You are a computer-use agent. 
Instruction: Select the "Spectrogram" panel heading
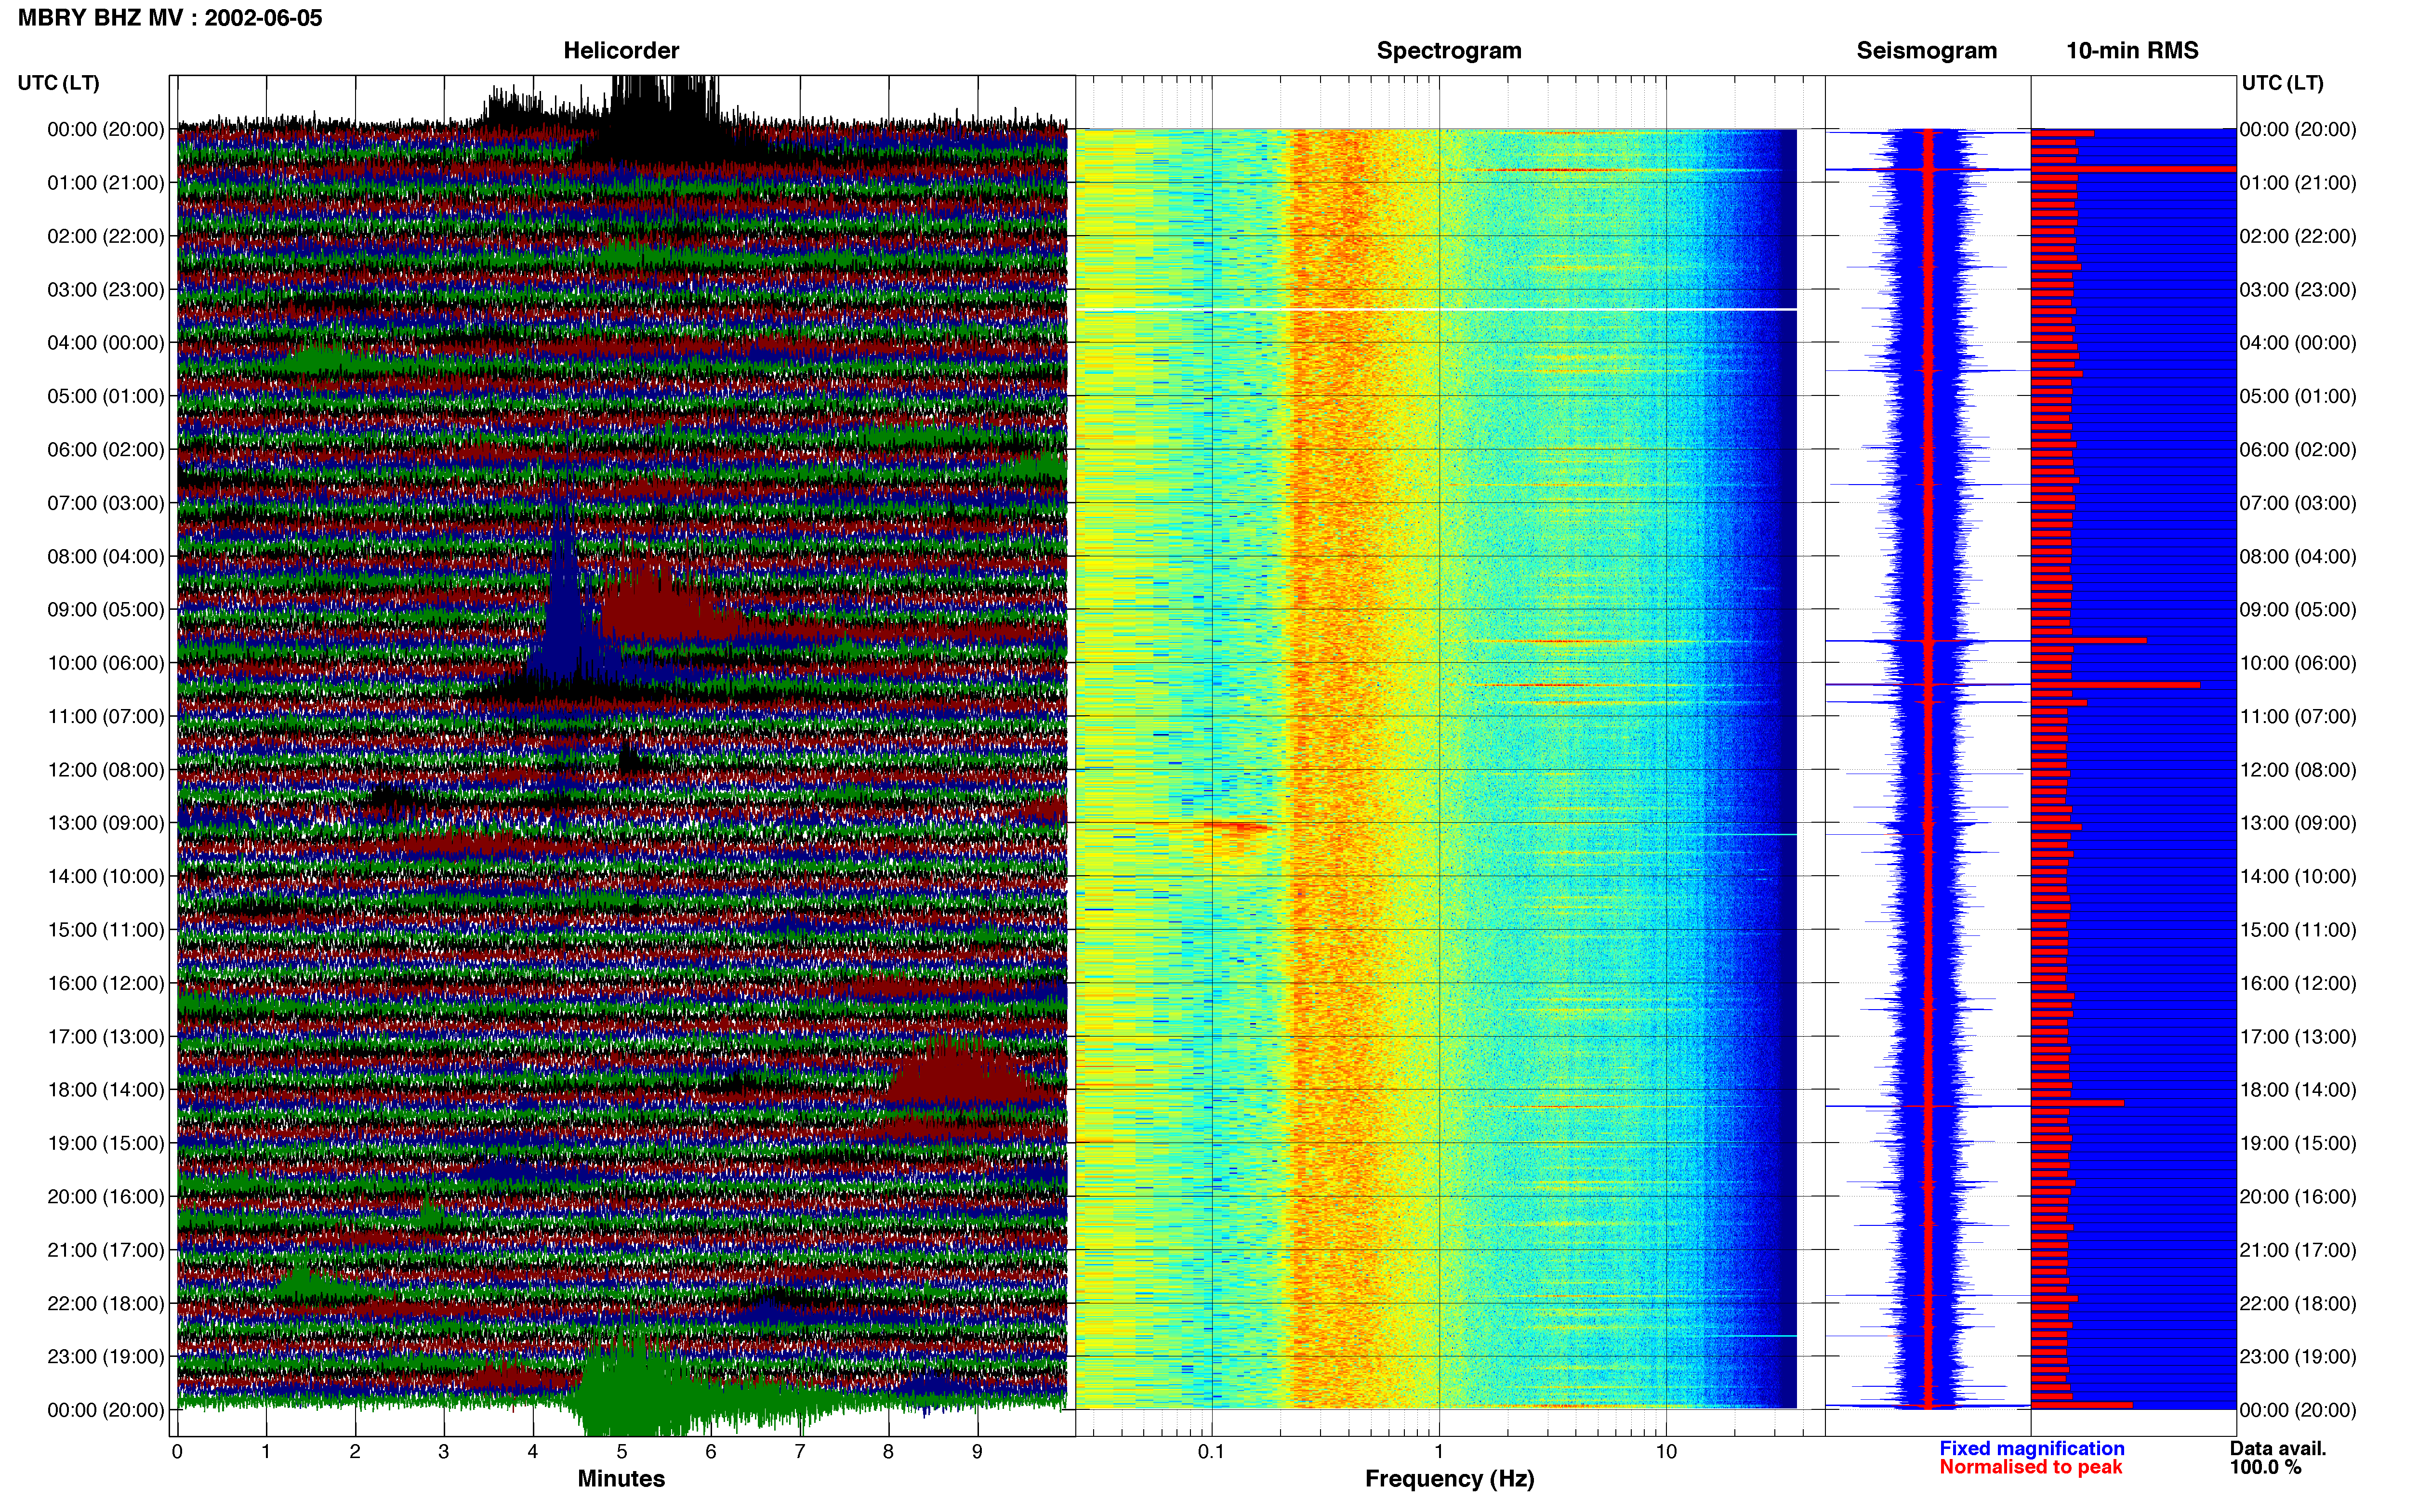coord(1449,51)
